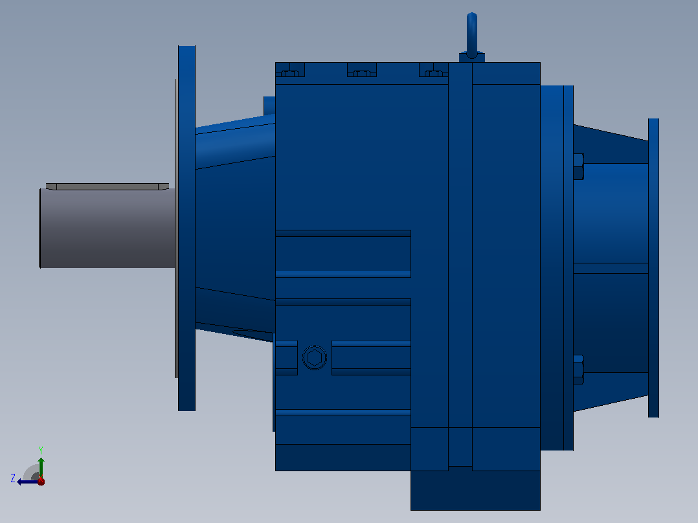
Task: Select the hex socket plug on the housing
Action: [315, 358]
